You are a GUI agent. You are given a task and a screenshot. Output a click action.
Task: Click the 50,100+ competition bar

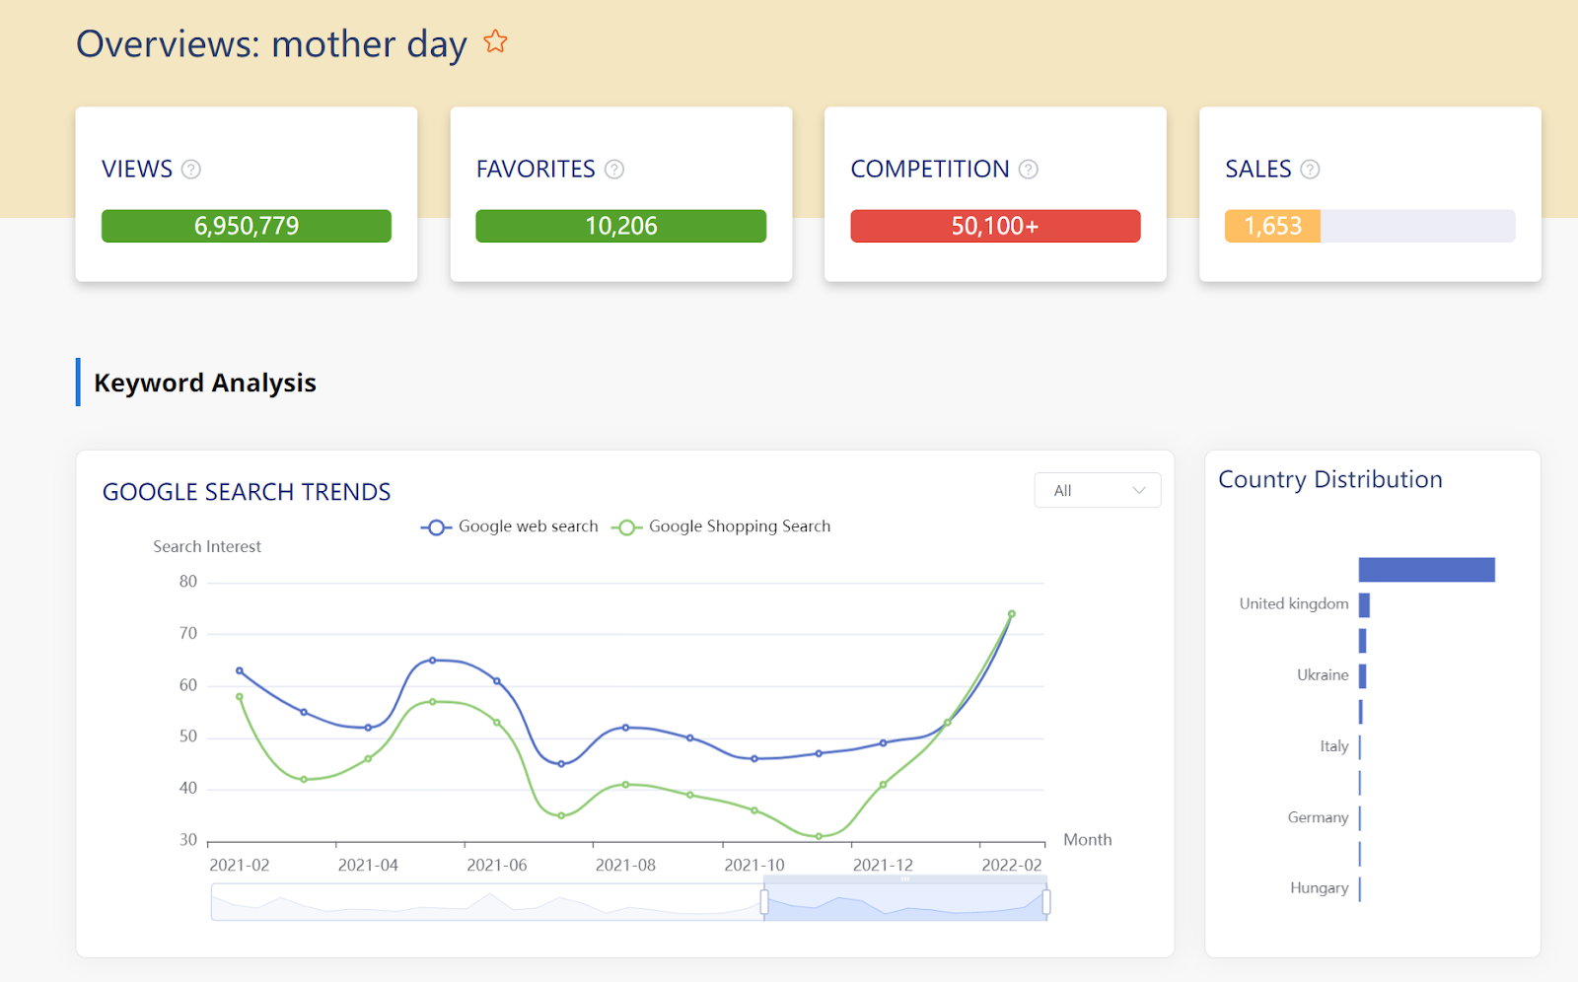tap(995, 226)
